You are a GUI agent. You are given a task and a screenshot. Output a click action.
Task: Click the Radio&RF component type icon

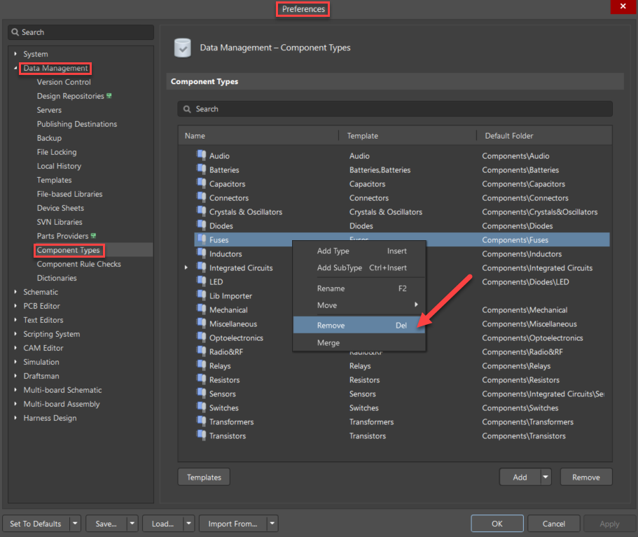click(202, 351)
